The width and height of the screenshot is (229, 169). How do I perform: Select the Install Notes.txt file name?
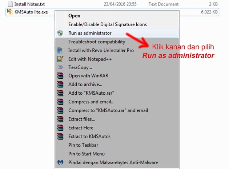coord(30,4)
